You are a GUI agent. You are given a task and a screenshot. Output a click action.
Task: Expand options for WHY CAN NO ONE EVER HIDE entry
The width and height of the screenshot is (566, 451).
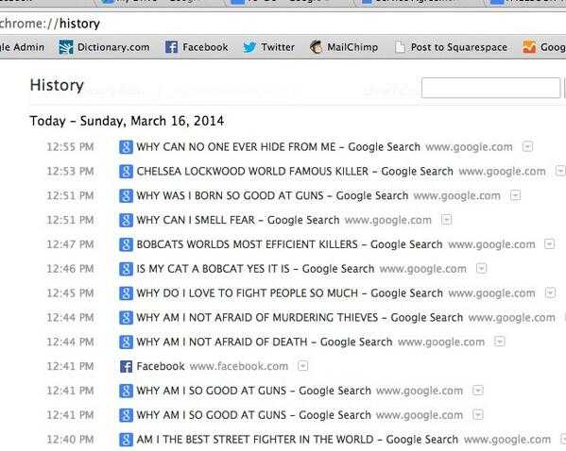pyautogui.click(x=527, y=147)
